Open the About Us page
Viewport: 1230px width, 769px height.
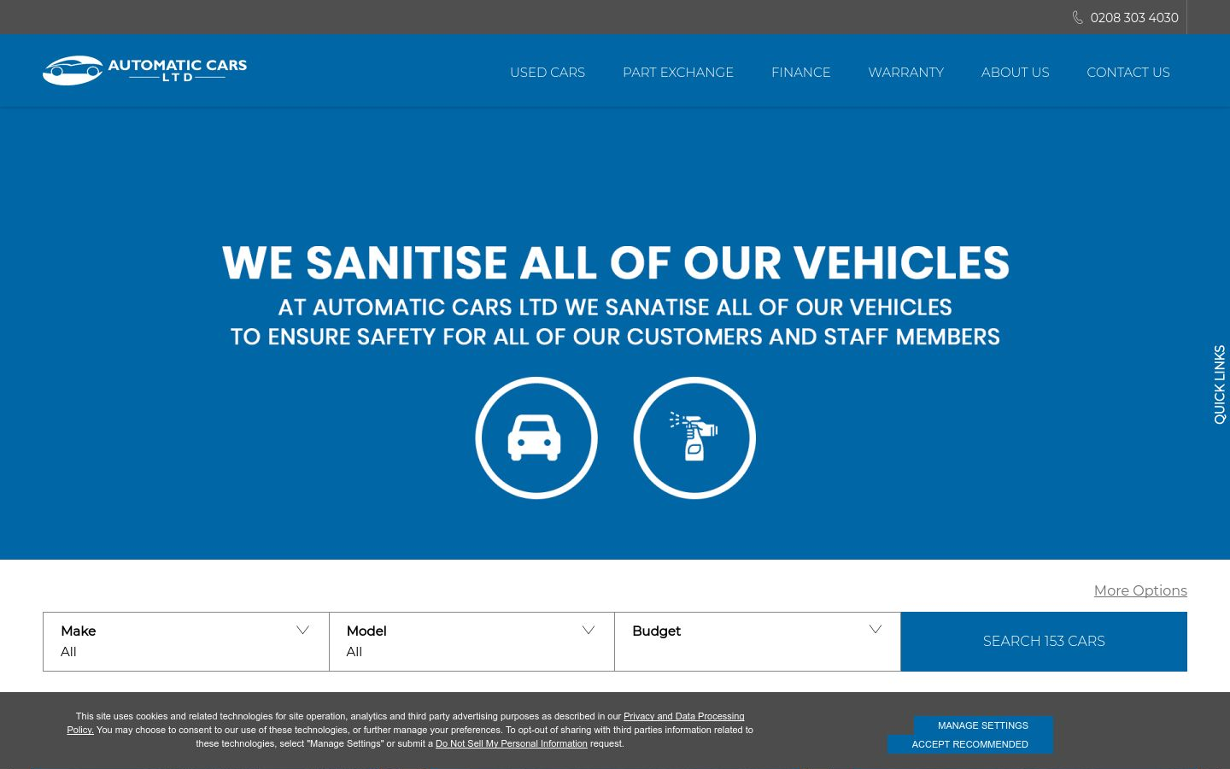click(1015, 73)
